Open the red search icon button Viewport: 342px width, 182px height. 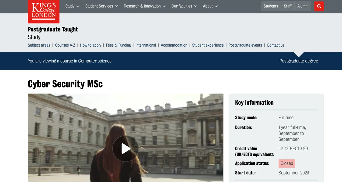319,6
